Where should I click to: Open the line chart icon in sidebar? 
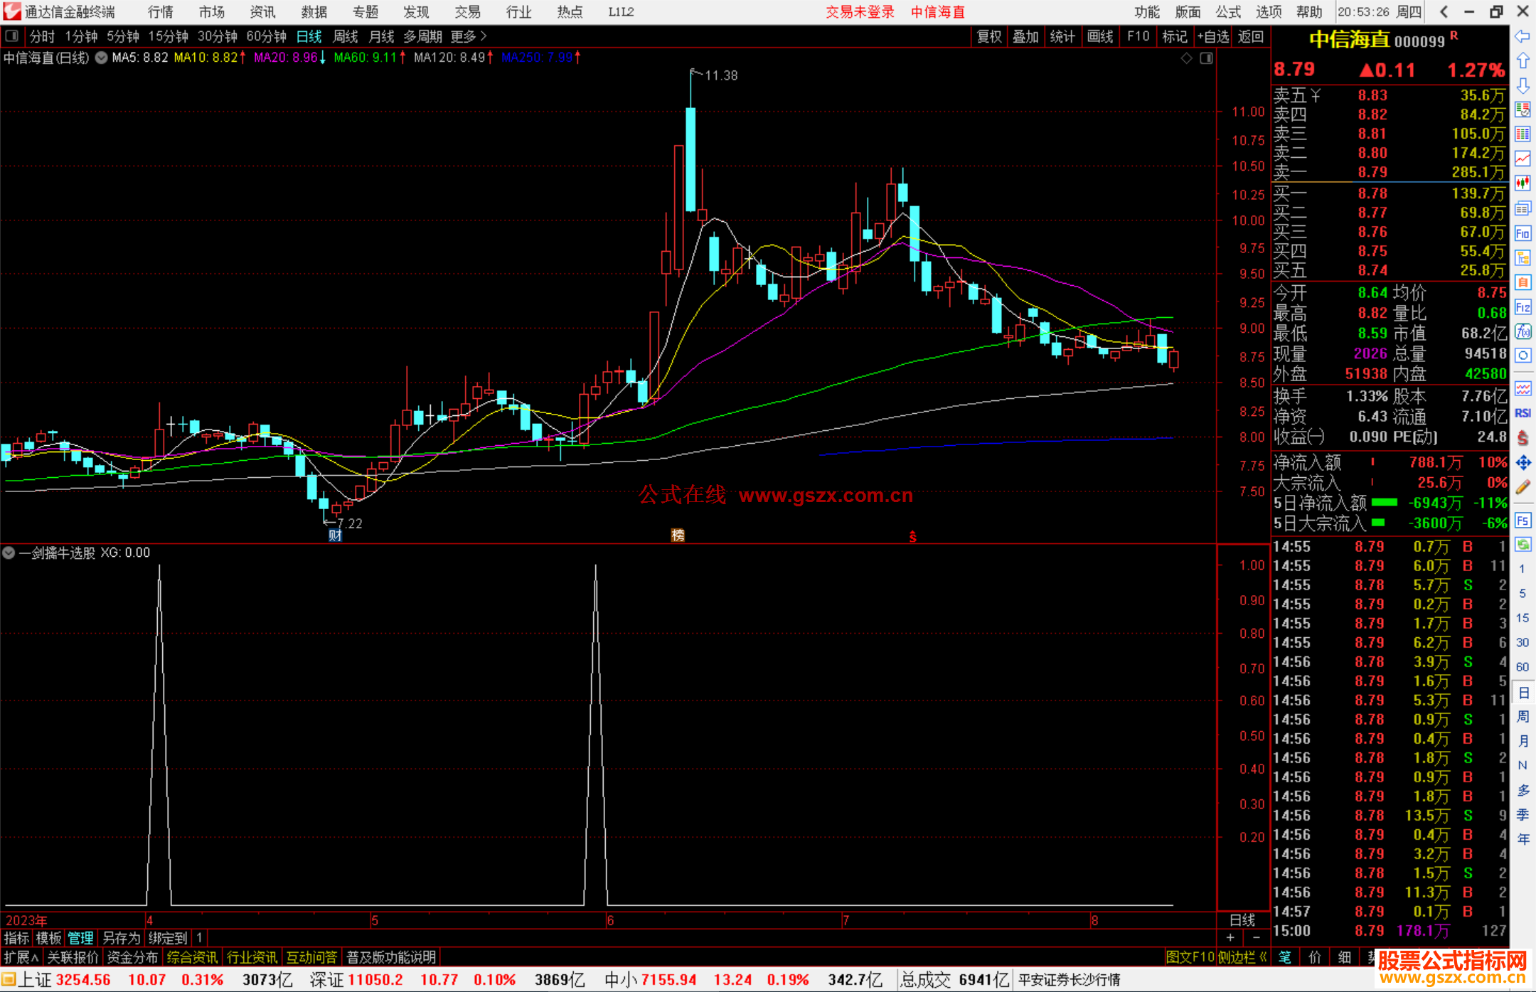click(x=1522, y=159)
